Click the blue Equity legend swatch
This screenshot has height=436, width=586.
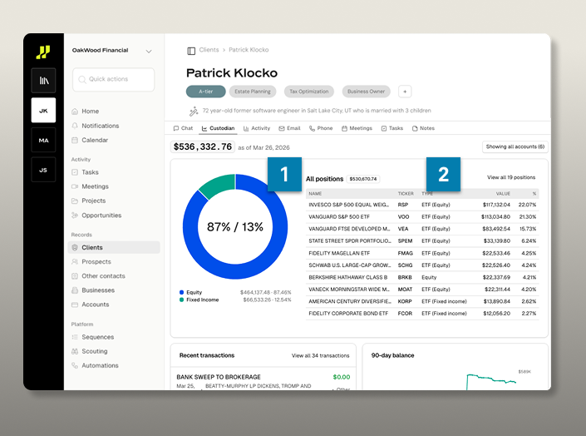(181, 292)
